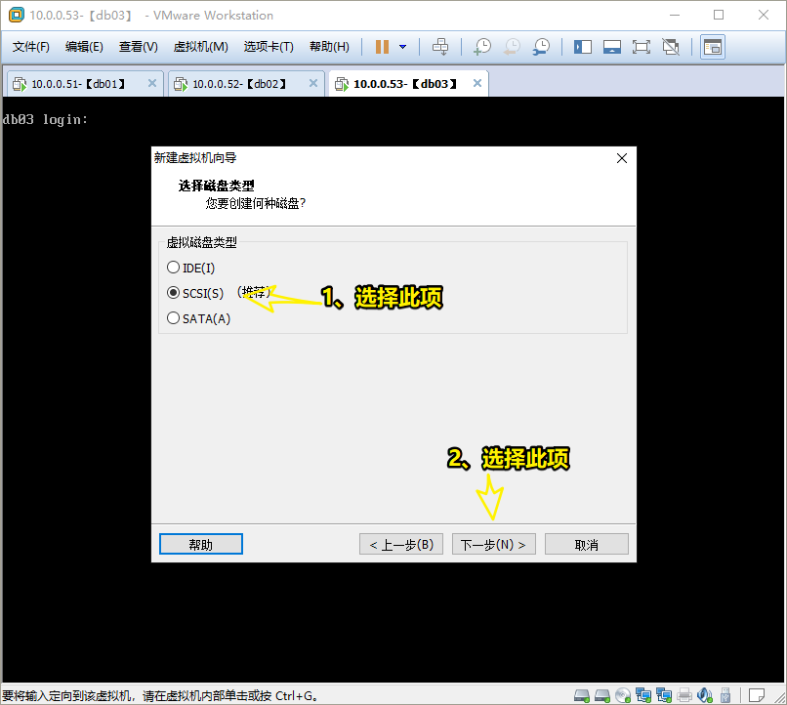
Task: Send Ctrl+Alt+Del to the virtual machine
Action: tap(440, 47)
